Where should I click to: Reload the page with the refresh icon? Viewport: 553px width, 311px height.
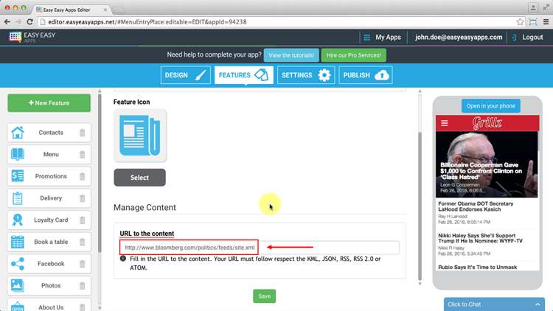pyautogui.click(x=30, y=22)
